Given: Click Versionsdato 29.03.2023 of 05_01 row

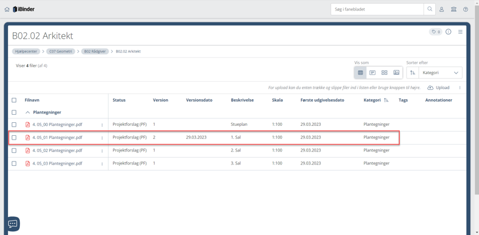Looking at the screenshot, I should pos(196,138).
